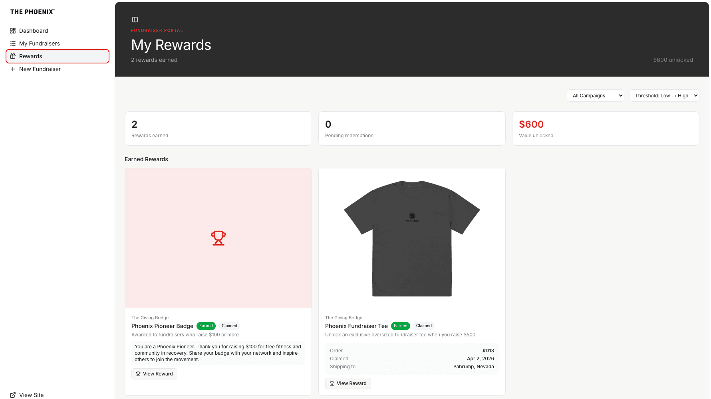This screenshot has width=711, height=399.
Task: View Reward for Phoenix Pioneer Badge
Action: [x=154, y=374]
